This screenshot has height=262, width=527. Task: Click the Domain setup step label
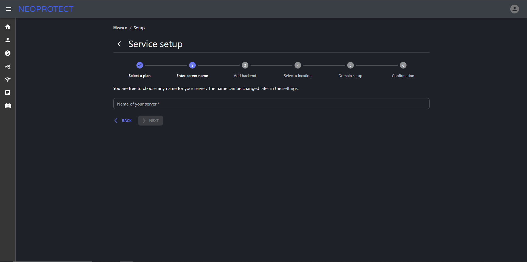(350, 76)
